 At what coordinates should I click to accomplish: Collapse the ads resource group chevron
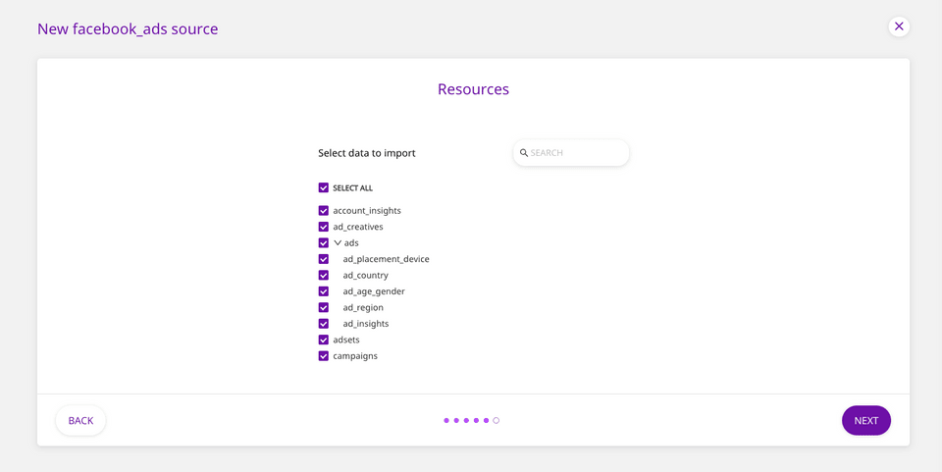338,242
